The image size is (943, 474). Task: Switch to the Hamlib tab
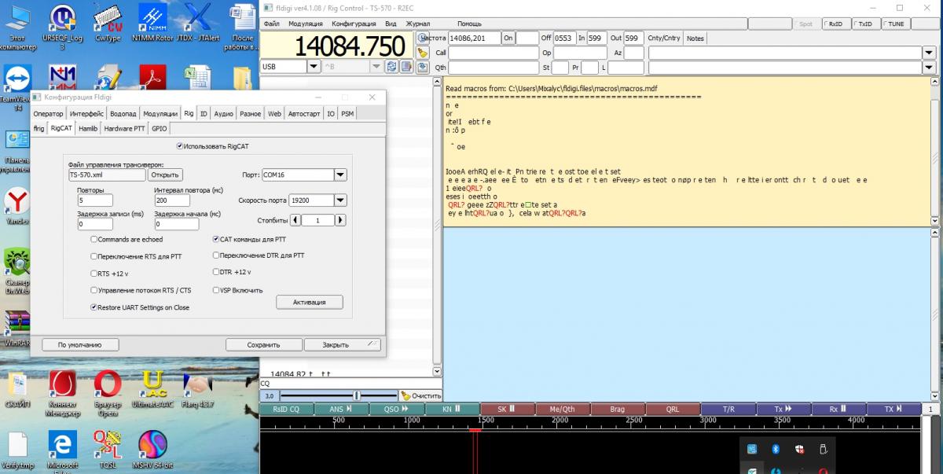click(88, 128)
